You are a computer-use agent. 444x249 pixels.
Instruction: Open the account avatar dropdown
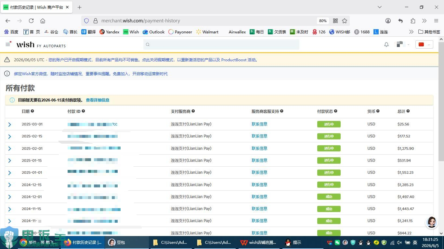[403, 44]
